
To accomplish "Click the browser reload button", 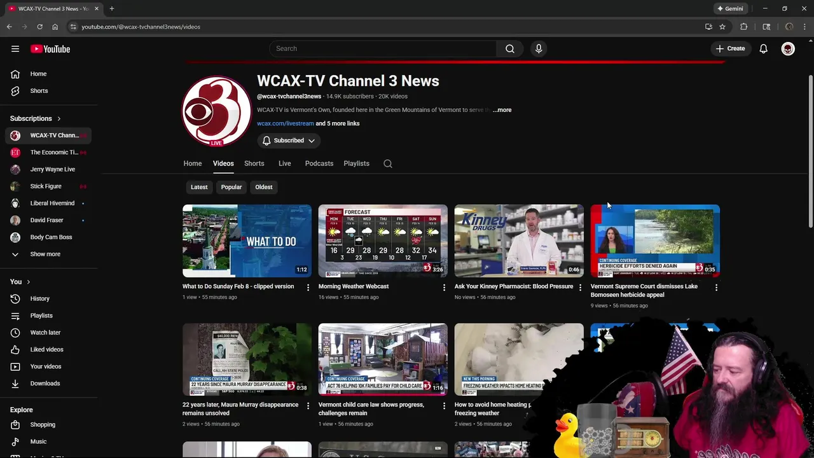I will [39, 27].
